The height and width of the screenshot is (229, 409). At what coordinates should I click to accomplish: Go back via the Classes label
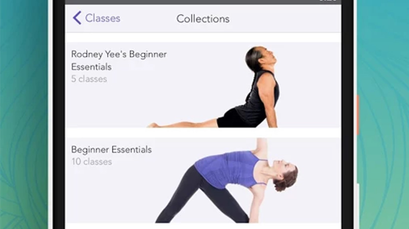[103, 18]
